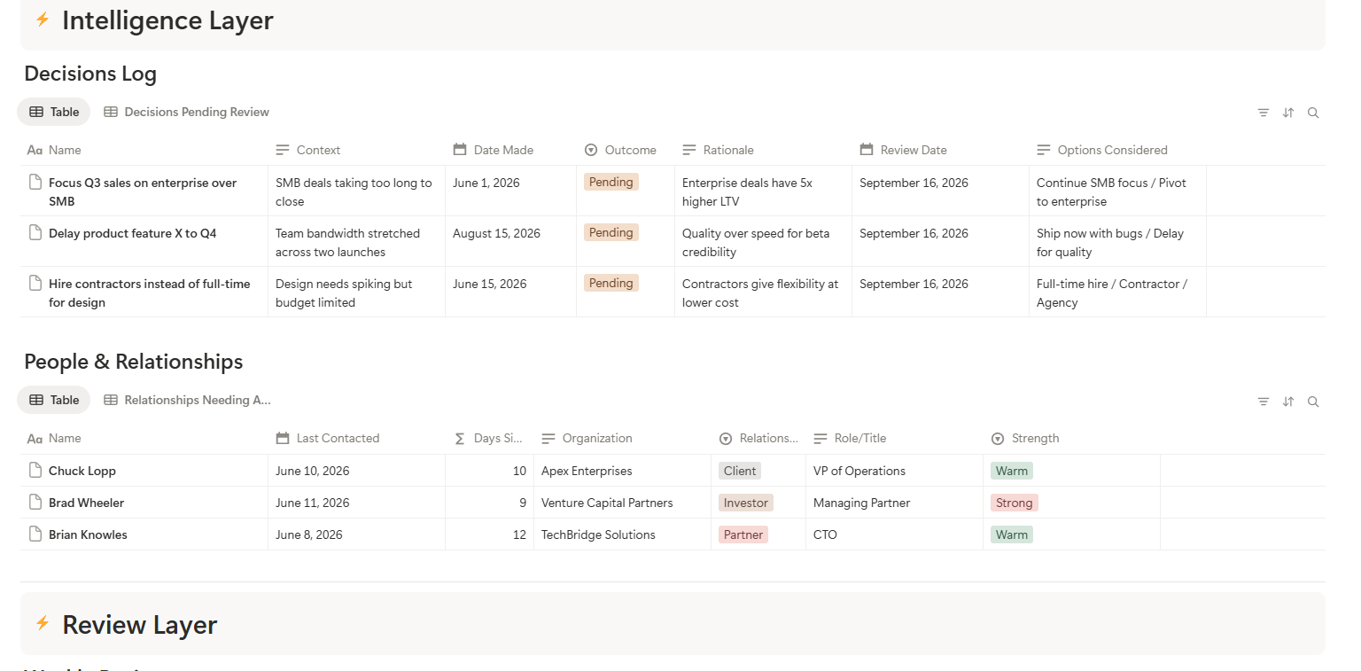Screen dimensions: 1361x671
Task: Click SMB deals taking too long cell
Action: [356, 191]
